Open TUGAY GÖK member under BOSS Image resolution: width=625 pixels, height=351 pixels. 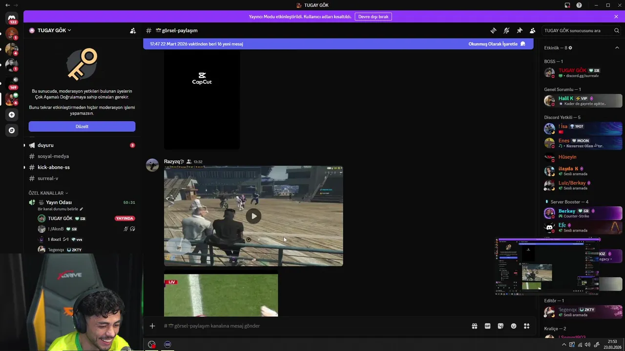[x=583, y=73]
